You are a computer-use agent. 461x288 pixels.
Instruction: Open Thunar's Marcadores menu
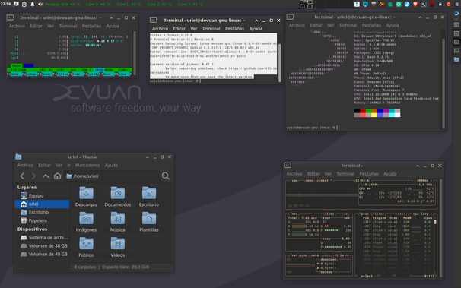(87, 166)
